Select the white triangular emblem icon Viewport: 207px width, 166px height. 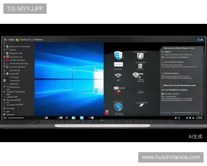tap(118, 76)
